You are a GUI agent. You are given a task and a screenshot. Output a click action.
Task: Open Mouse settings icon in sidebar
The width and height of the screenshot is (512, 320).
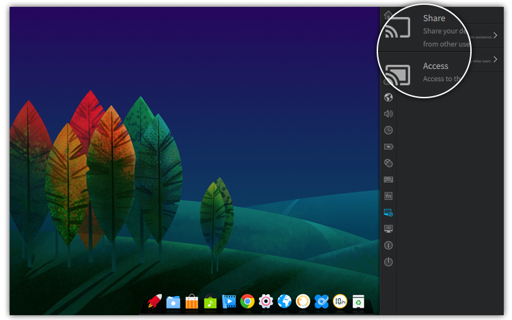point(388,163)
